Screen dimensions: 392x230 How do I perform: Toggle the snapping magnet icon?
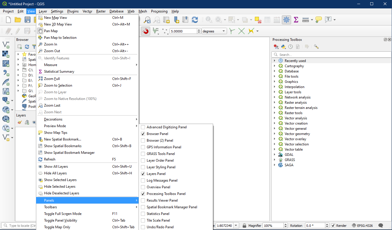tap(146, 31)
